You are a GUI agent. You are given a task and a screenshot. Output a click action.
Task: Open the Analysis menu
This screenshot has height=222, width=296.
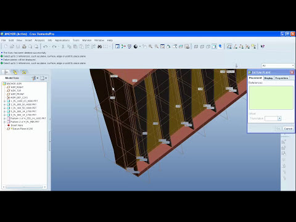tap(39, 40)
